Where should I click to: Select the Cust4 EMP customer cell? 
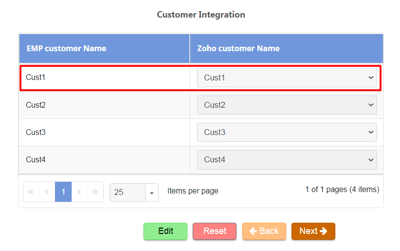(36, 159)
